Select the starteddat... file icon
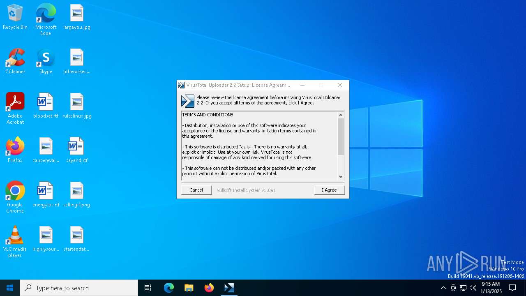The image size is (526, 296). tap(77, 239)
